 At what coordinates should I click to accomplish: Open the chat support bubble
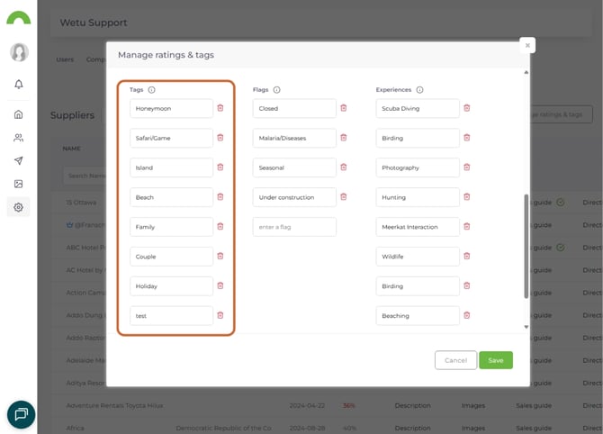(x=22, y=414)
